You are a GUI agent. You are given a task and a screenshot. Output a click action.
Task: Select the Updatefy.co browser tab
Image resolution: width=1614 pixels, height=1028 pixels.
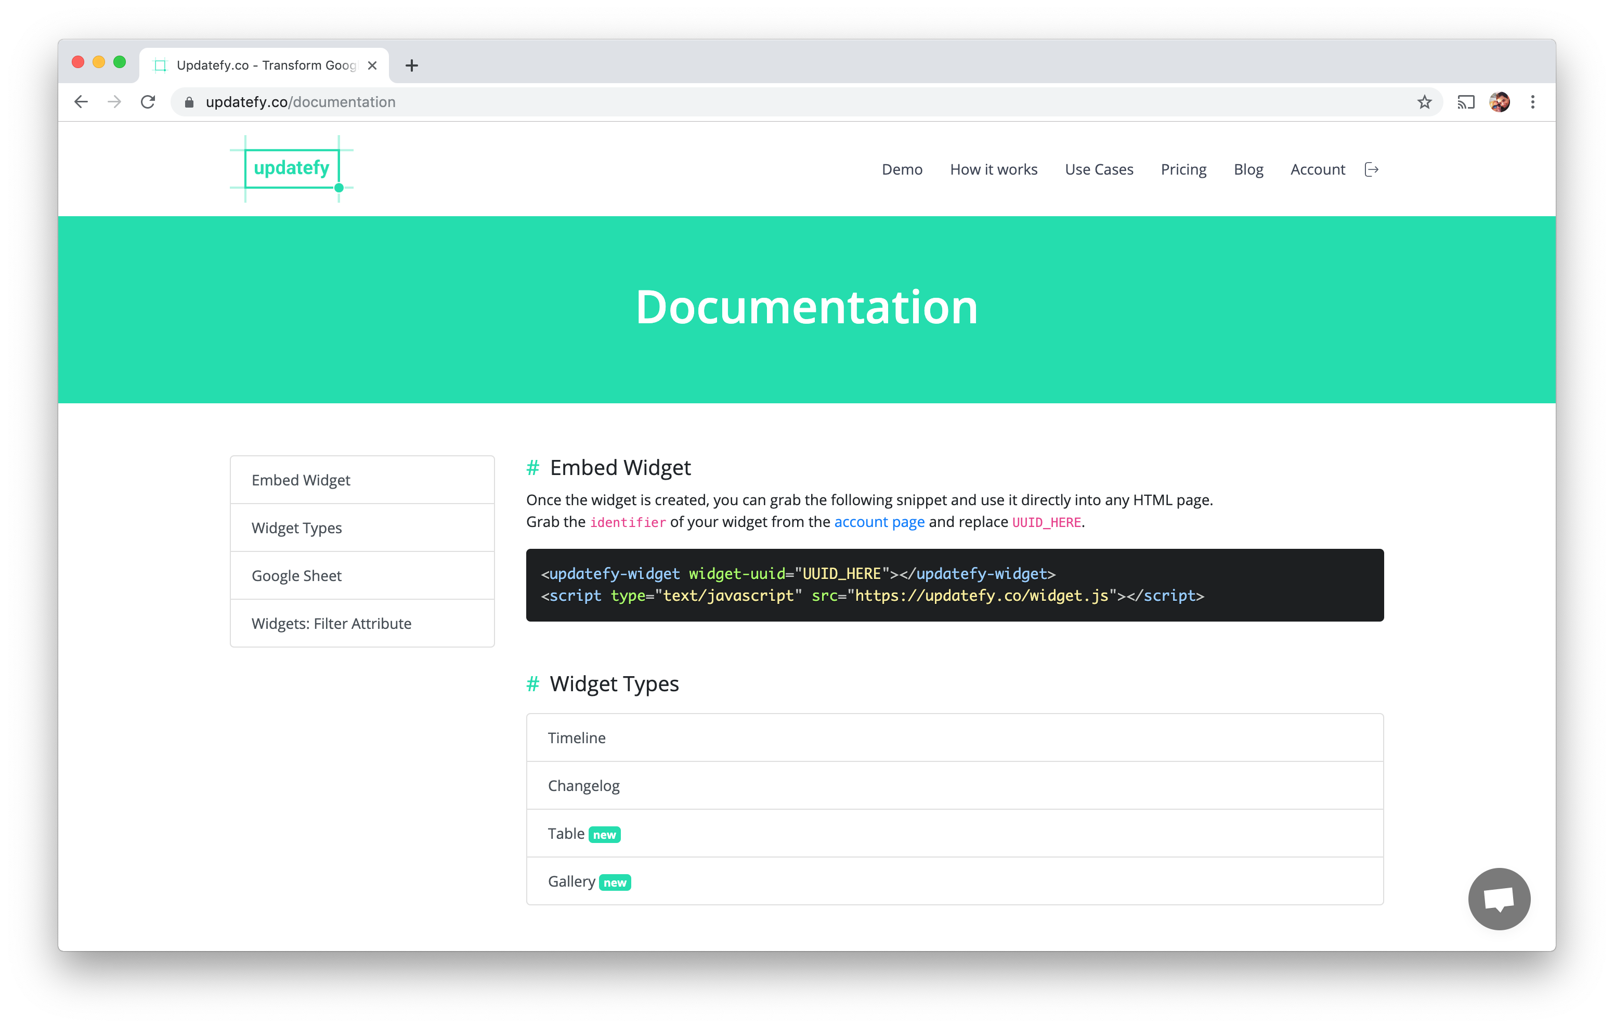coord(265,65)
